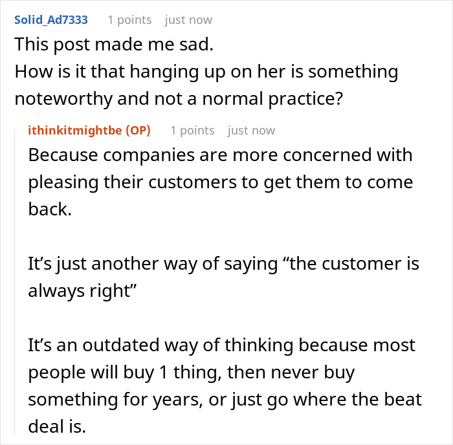453x445 pixels.
Task: Click the 'always right' quoted text line
Action: (84, 291)
